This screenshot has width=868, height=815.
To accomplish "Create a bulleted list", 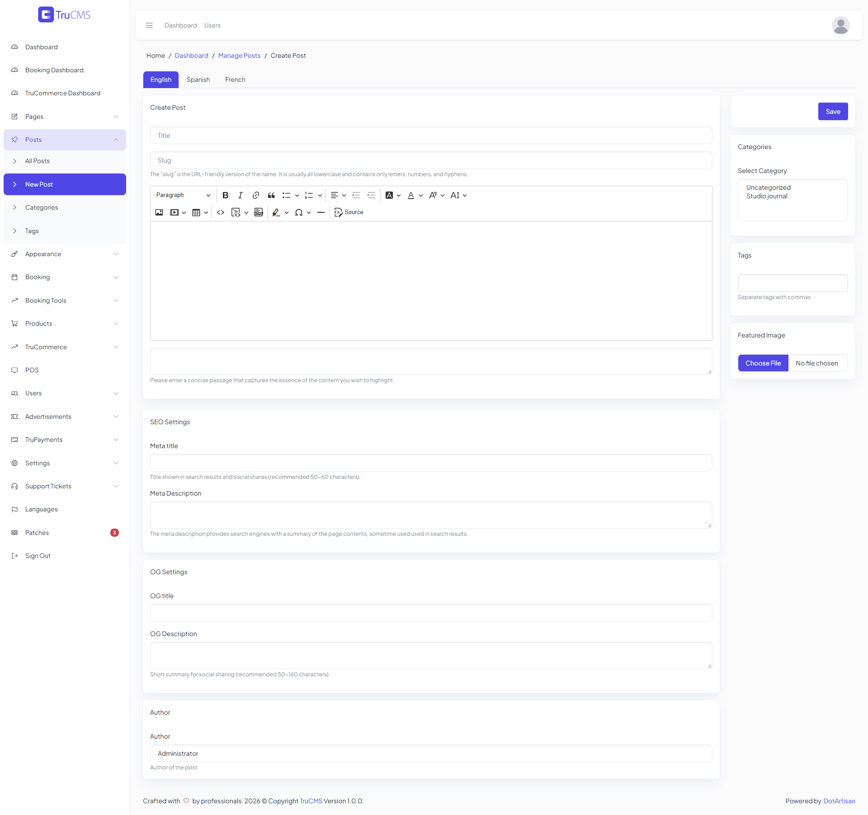I will click(286, 195).
